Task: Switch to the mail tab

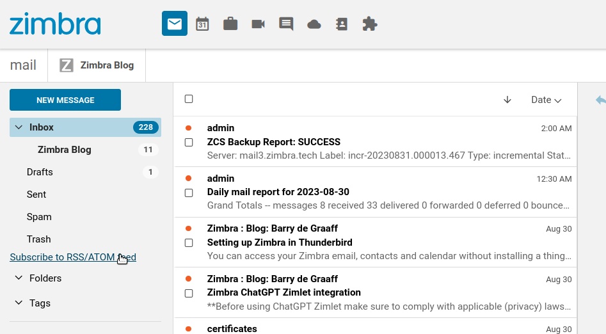Action: click(23, 65)
